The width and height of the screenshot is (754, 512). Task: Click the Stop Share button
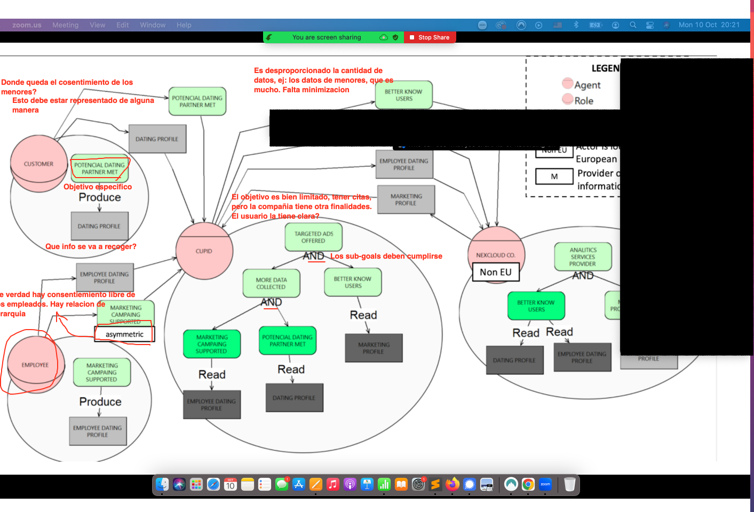click(x=430, y=37)
